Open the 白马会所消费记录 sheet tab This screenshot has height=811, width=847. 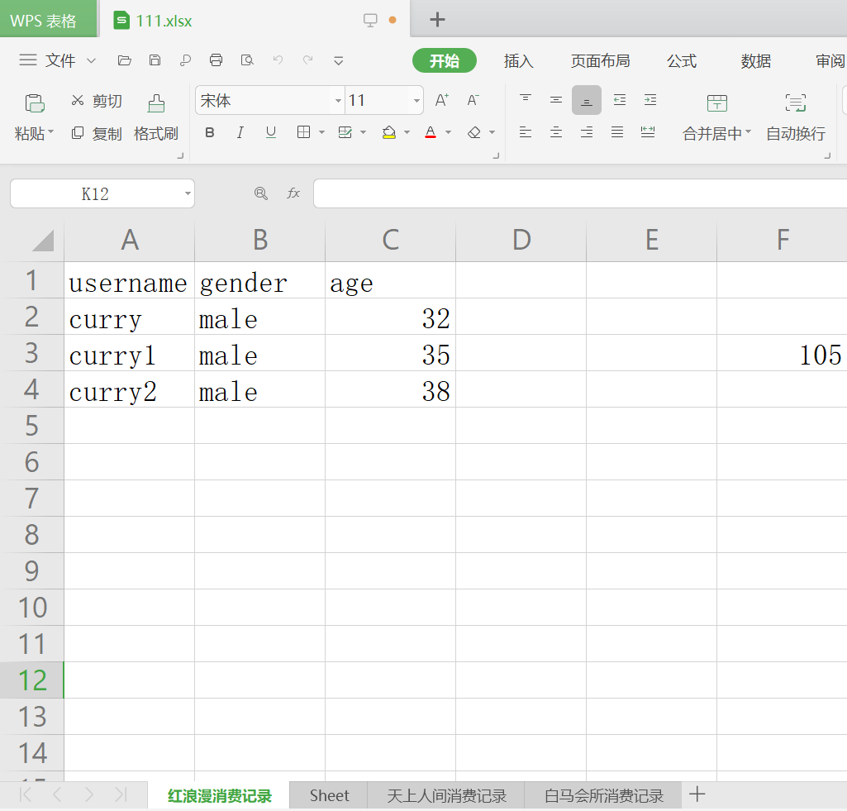(603, 795)
